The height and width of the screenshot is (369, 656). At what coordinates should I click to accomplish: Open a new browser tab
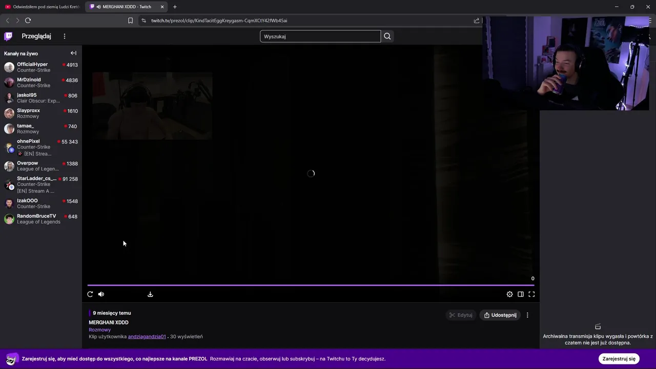(175, 7)
